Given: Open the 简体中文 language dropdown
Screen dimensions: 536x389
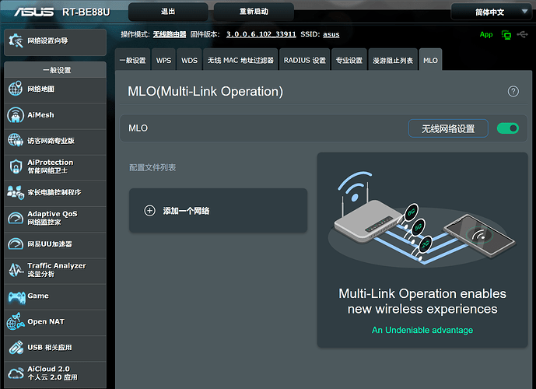Looking at the screenshot, I should [x=492, y=12].
